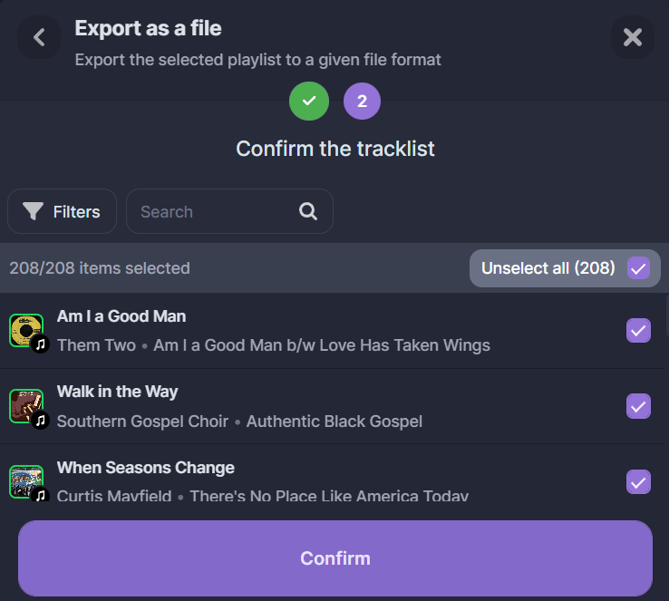Click the When Seasons Change album cover
Image resolution: width=669 pixels, height=601 pixels.
pyautogui.click(x=24, y=480)
